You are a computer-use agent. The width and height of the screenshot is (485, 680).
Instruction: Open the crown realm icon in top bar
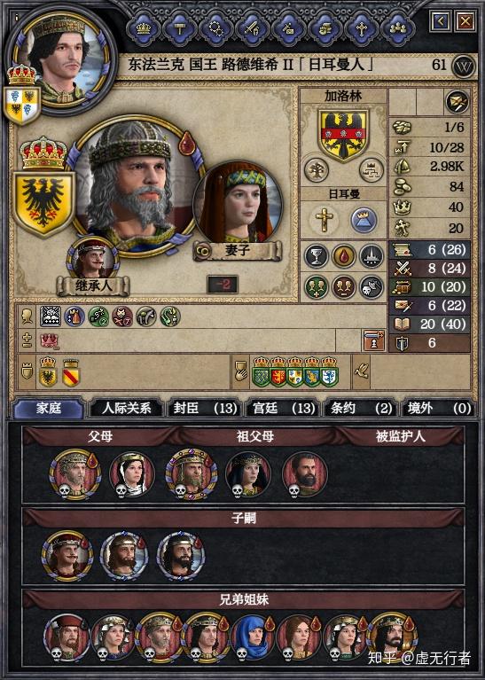click(x=144, y=28)
